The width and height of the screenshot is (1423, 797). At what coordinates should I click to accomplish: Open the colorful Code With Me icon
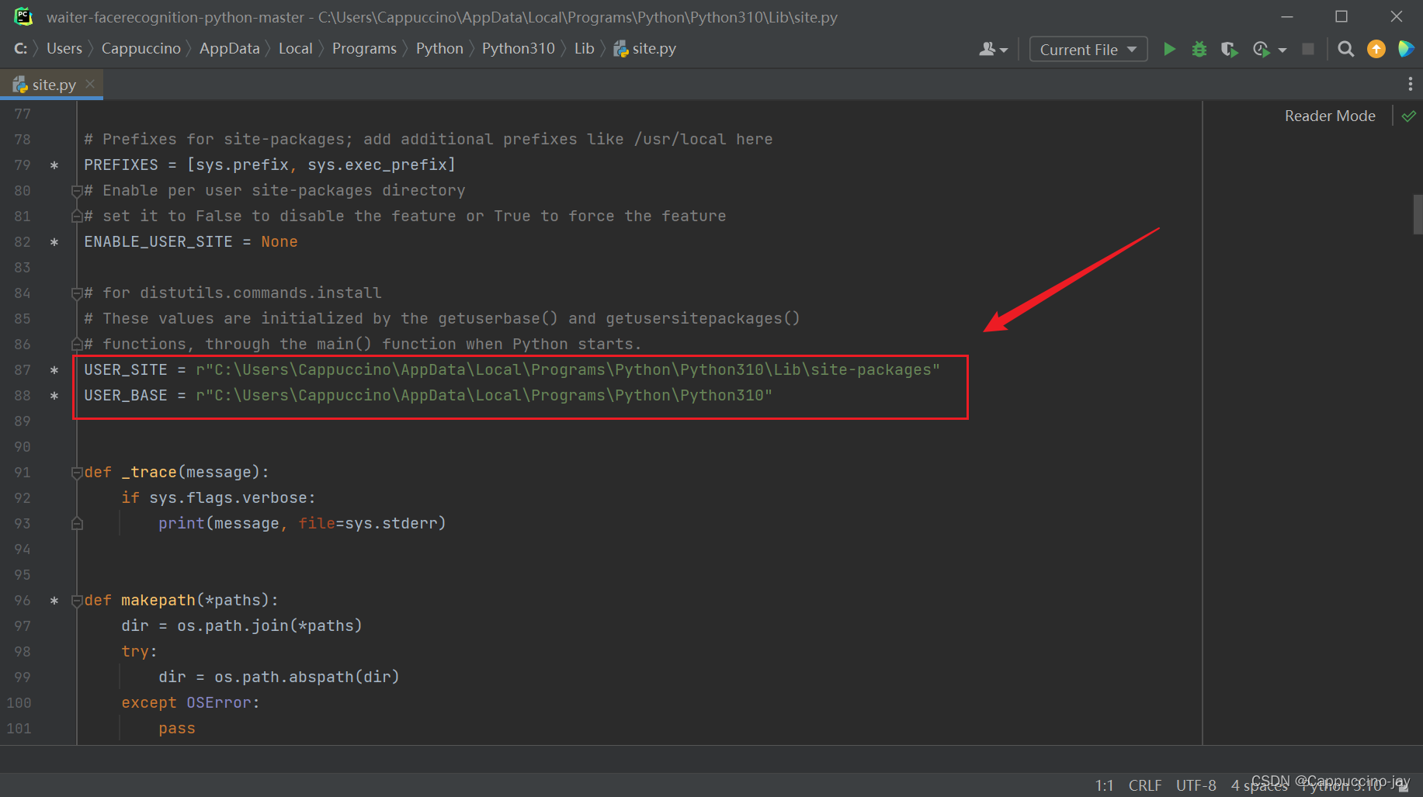pos(1406,50)
